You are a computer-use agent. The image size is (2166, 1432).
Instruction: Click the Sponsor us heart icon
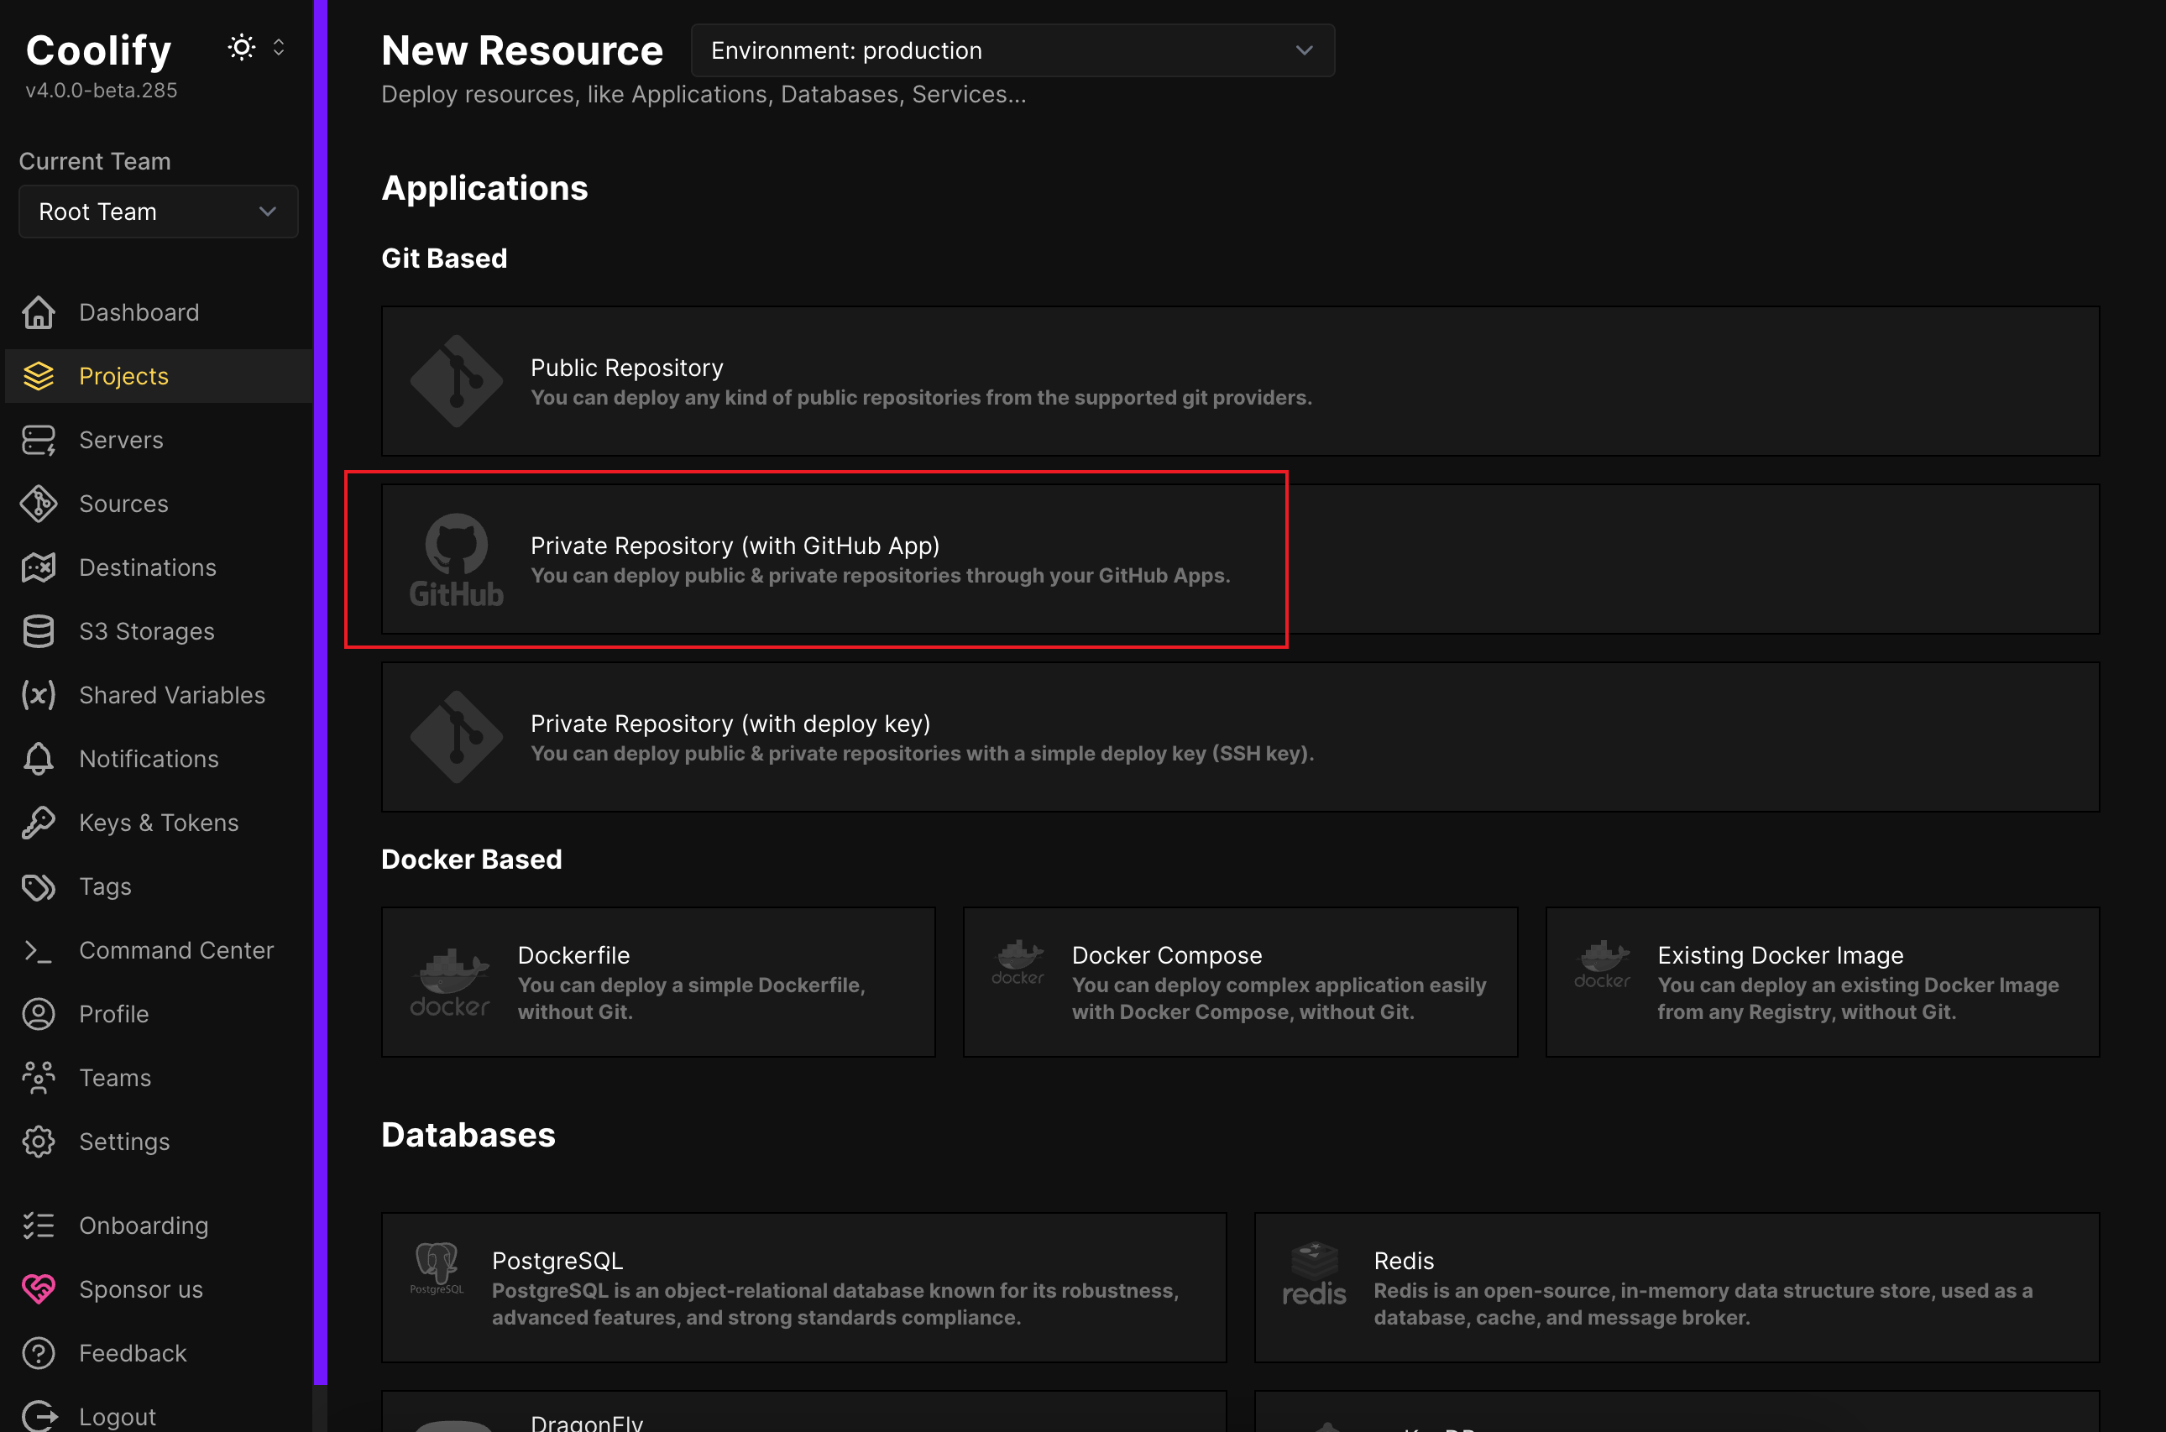click(39, 1289)
